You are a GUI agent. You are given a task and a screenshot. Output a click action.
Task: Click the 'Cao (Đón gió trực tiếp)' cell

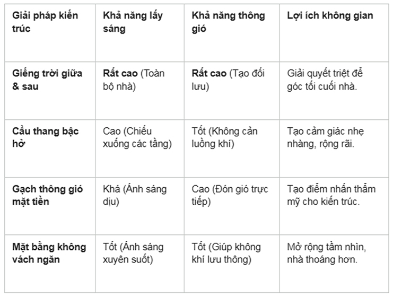pos(232,206)
